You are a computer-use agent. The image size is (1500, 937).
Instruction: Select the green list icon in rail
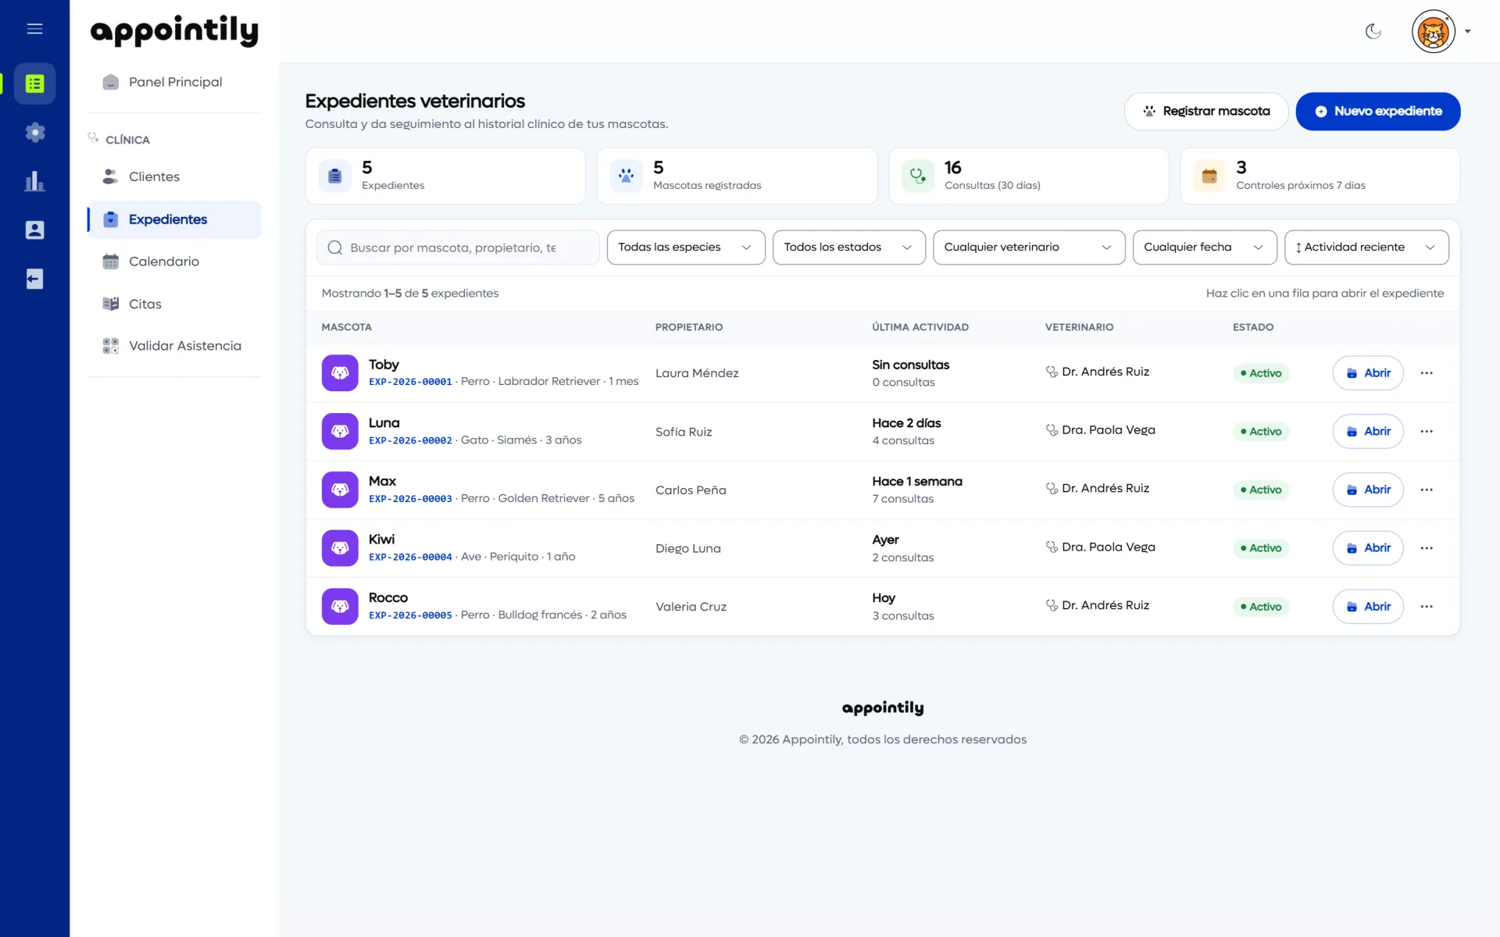[34, 84]
